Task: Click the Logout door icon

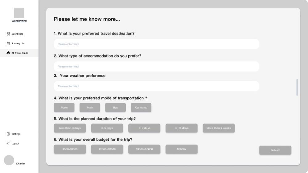Action: click(x=8, y=143)
